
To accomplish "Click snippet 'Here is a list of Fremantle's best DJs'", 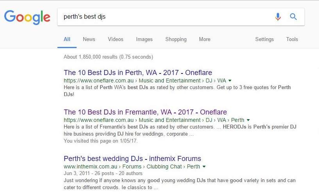I will pos(180,131).
